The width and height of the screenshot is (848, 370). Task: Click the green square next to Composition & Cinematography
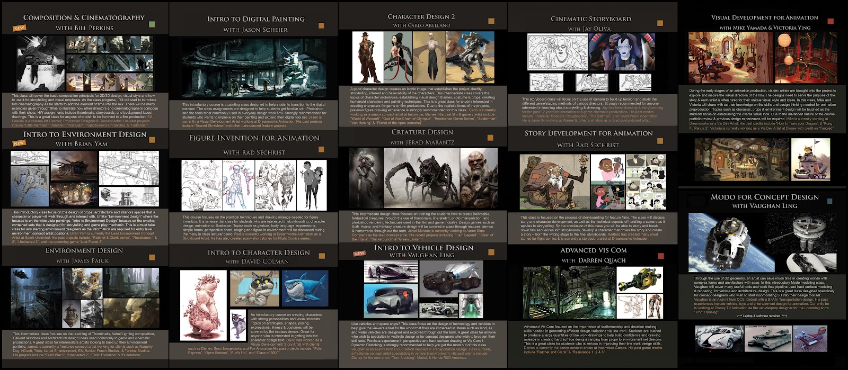[152, 24]
